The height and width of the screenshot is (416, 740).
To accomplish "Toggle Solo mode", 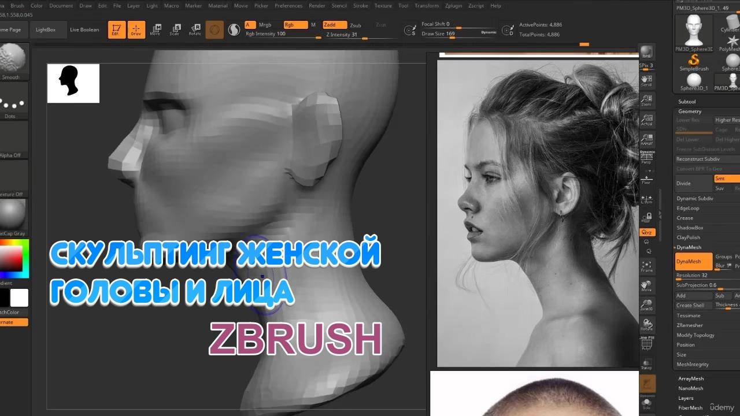I will pyautogui.click(x=646, y=403).
